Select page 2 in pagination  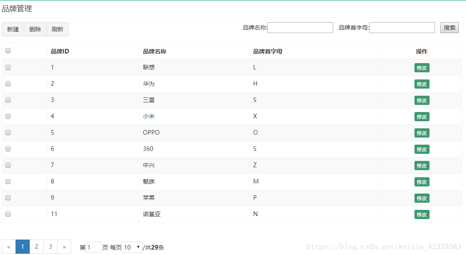click(x=36, y=247)
